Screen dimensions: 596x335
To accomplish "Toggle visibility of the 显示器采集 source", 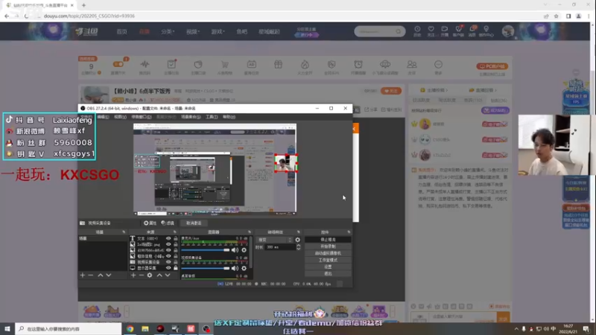I will pos(168,268).
